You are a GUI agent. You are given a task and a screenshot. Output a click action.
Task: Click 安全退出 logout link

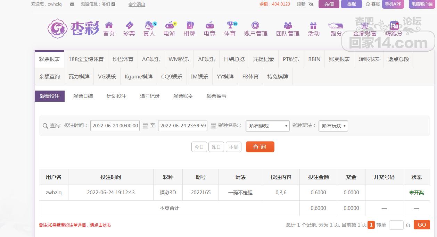pyautogui.click(x=137, y=5)
